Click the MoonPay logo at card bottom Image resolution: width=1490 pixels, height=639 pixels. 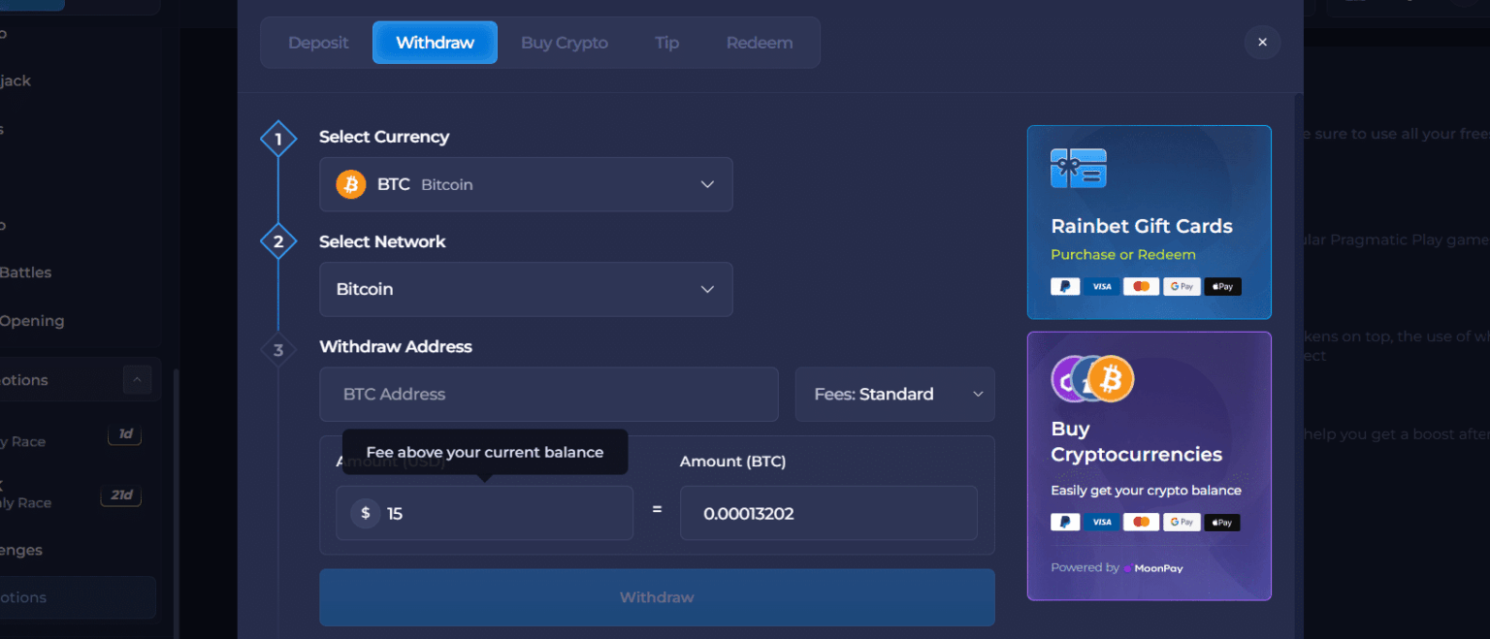(x=1153, y=567)
